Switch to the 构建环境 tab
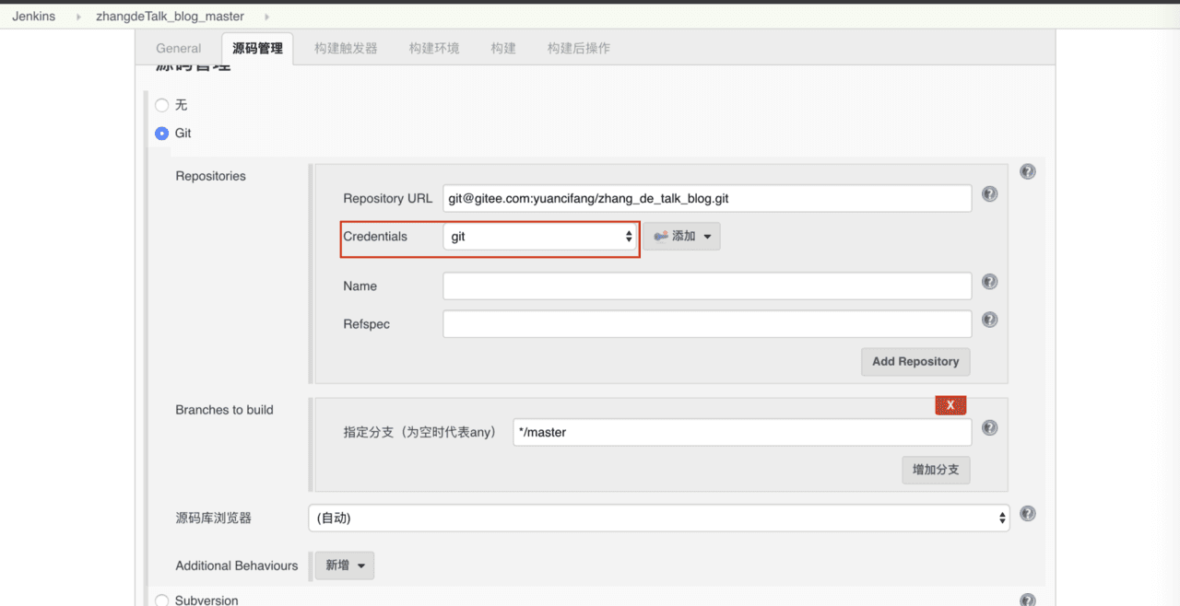1180x606 pixels. (x=434, y=49)
